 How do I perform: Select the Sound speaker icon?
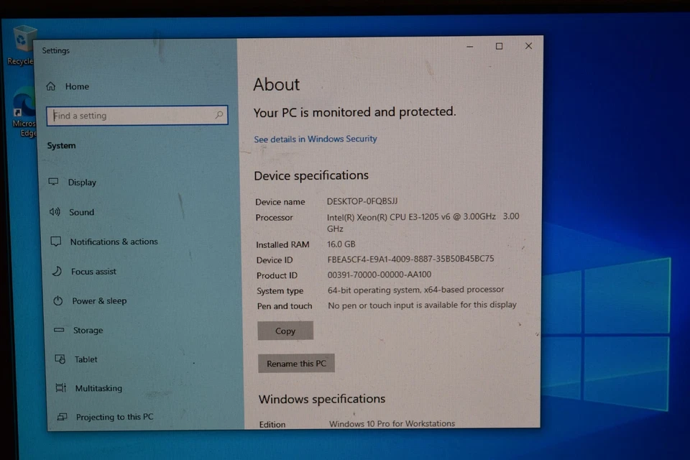pos(55,212)
